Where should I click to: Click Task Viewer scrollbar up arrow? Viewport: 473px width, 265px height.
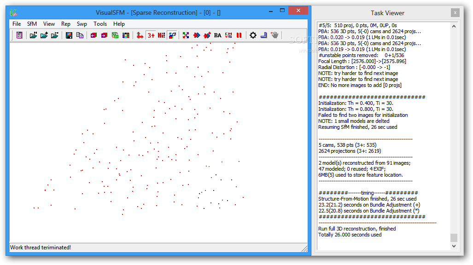[454, 26]
